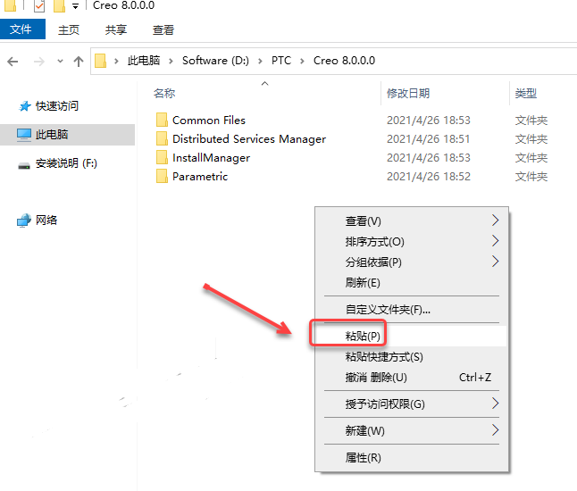Expand the chevron after Software (D:) in breadcrumb
Screen dimensions: 577x491
pos(260,61)
